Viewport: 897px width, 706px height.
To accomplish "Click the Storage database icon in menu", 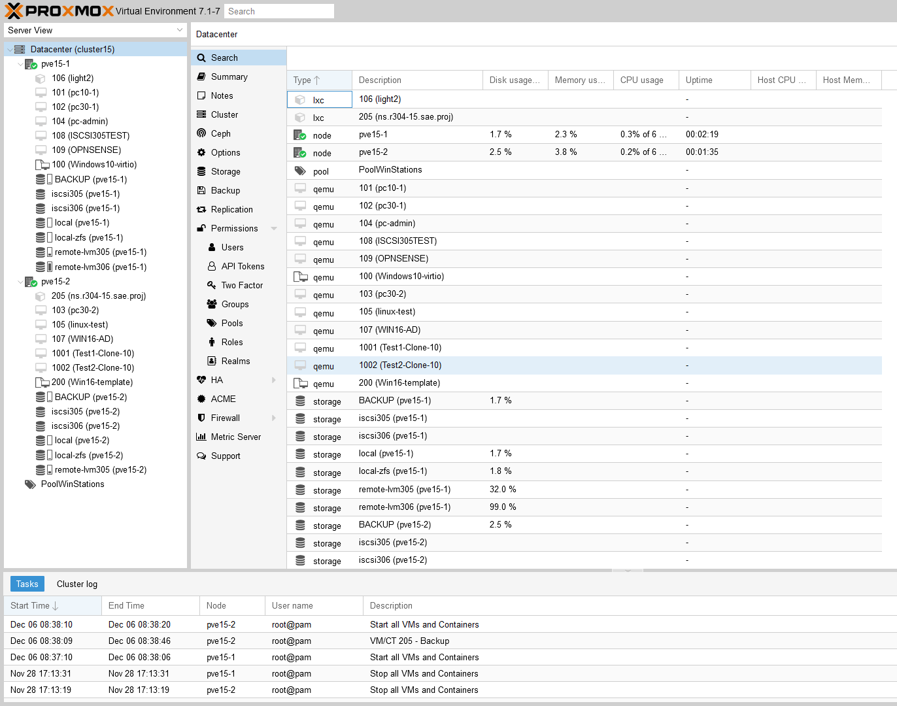I will tap(201, 171).
